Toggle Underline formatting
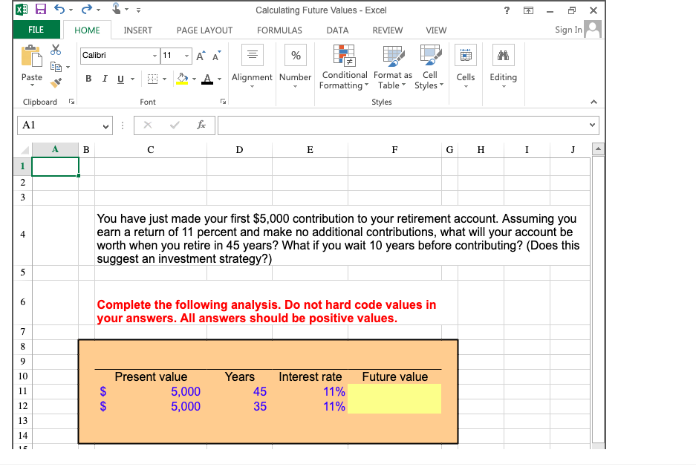This screenshot has width=696, height=467. point(120,79)
